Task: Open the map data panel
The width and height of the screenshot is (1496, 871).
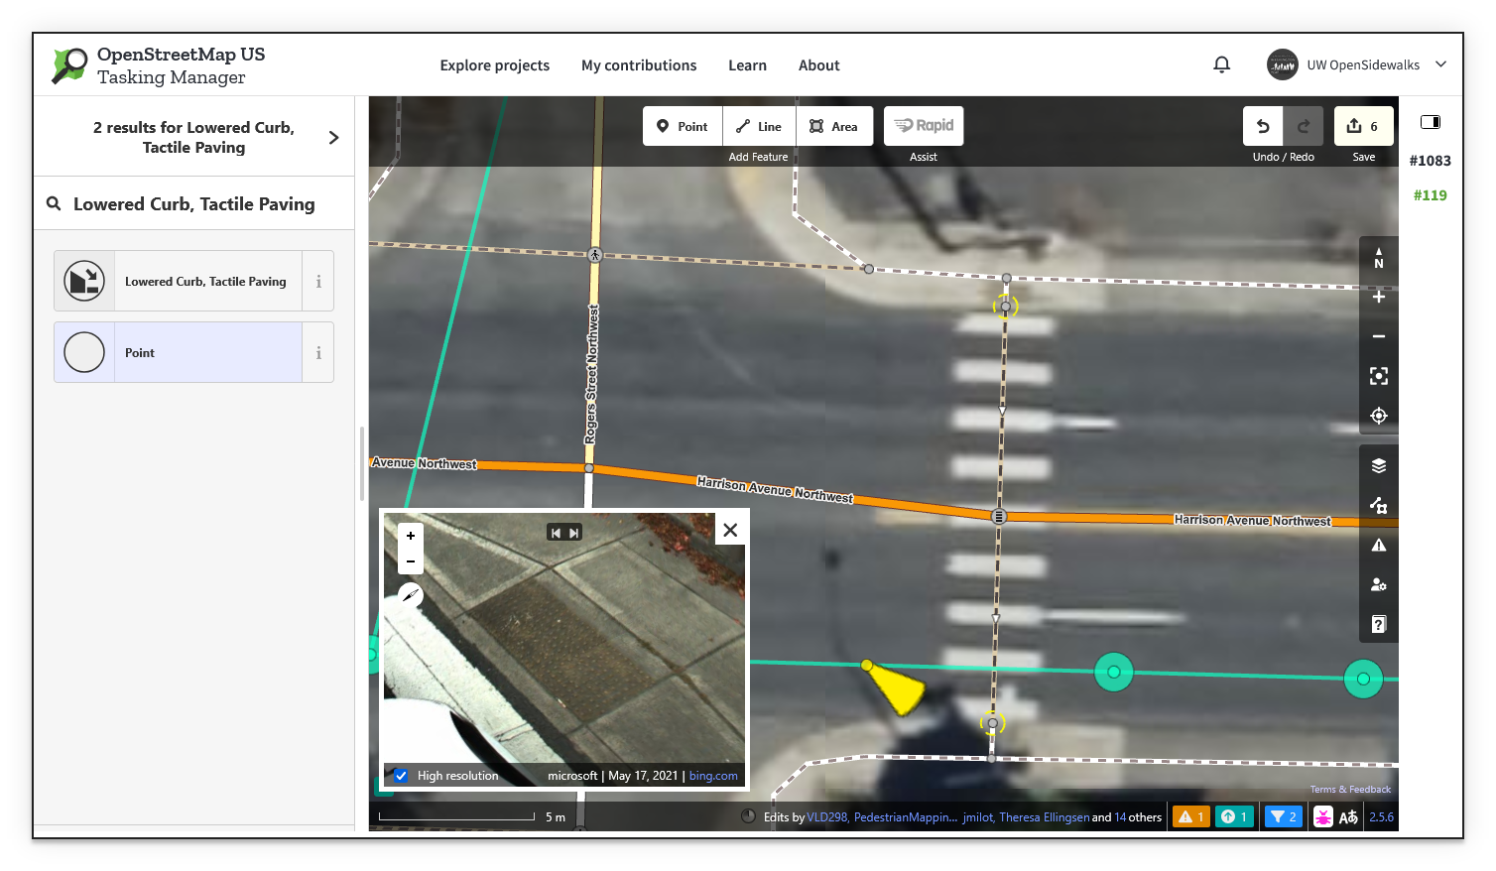Action: pyautogui.click(x=1378, y=505)
